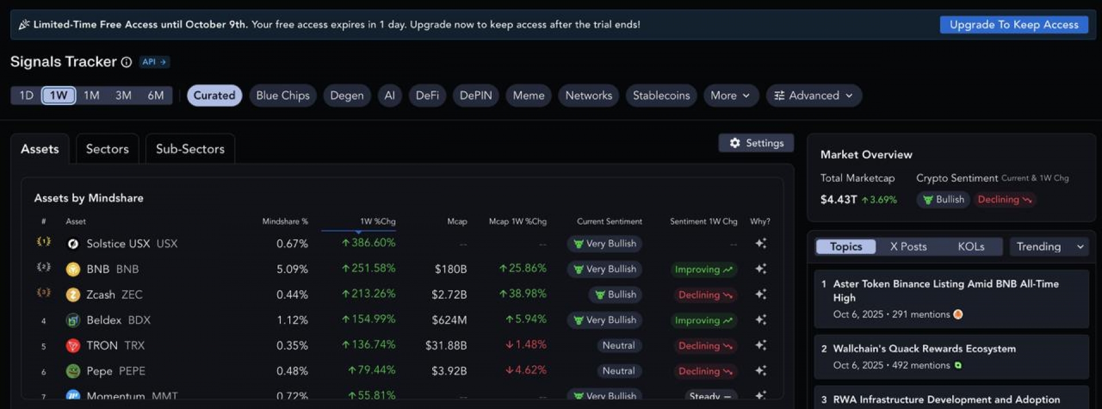
Task: Open the Trending sort dropdown
Action: 1049,247
